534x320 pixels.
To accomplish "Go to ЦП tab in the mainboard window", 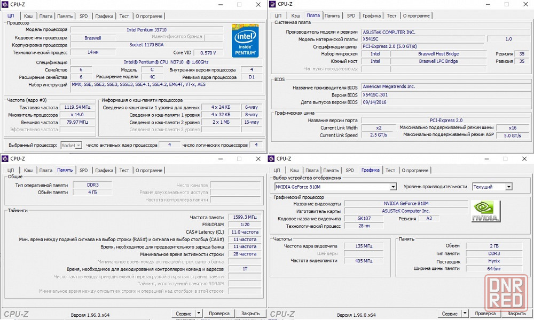I will (x=278, y=15).
